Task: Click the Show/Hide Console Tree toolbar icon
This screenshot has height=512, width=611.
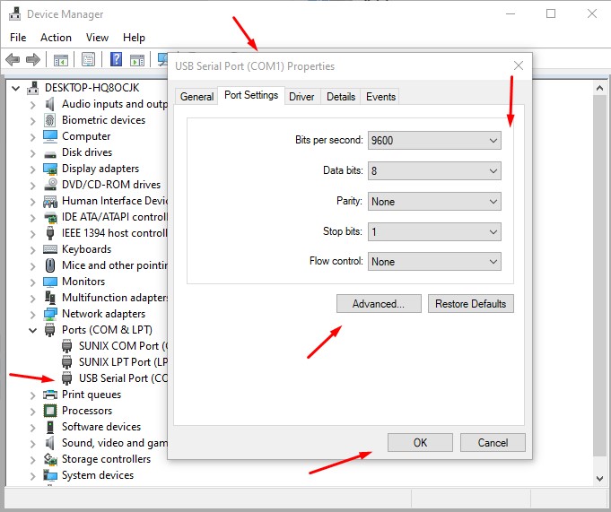Action: coord(60,60)
